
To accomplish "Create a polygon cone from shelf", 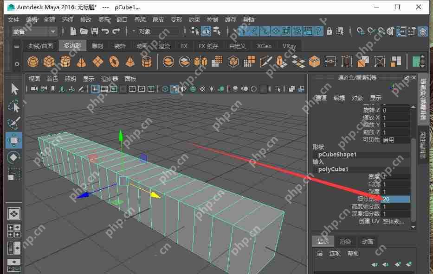I will [82, 62].
